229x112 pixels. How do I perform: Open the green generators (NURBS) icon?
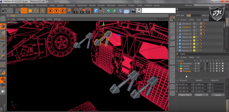[x=108, y=11]
